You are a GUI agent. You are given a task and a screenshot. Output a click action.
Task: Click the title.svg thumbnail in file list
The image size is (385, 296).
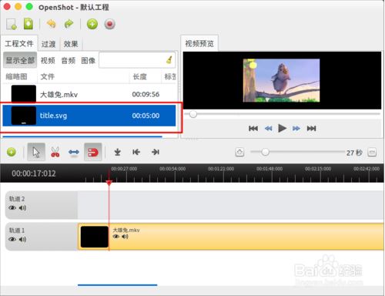coord(24,116)
